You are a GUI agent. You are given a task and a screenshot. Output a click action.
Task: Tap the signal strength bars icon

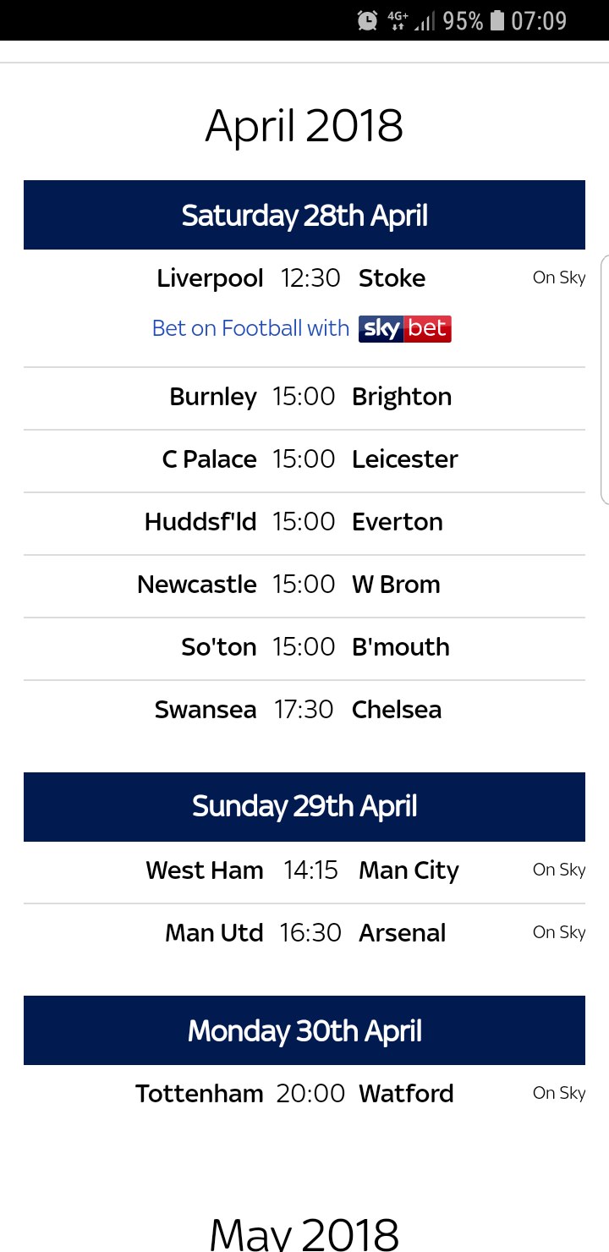(x=425, y=21)
